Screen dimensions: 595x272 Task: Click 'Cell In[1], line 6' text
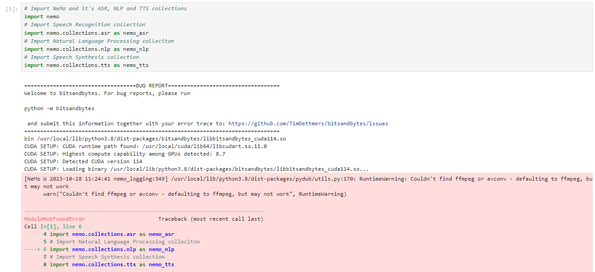click(53, 227)
